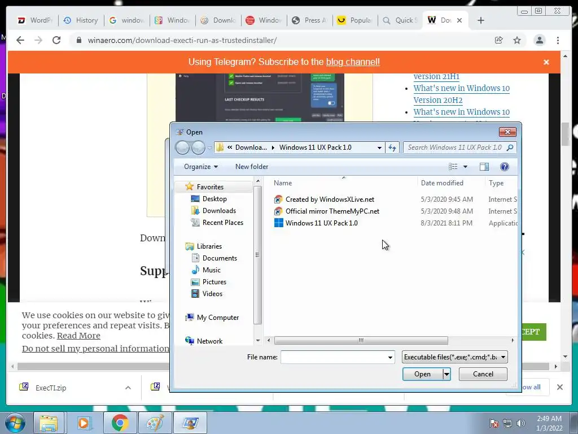The image size is (578, 434).
Task: Open dialog help question-mark icon
Action: tap(504, 167)
